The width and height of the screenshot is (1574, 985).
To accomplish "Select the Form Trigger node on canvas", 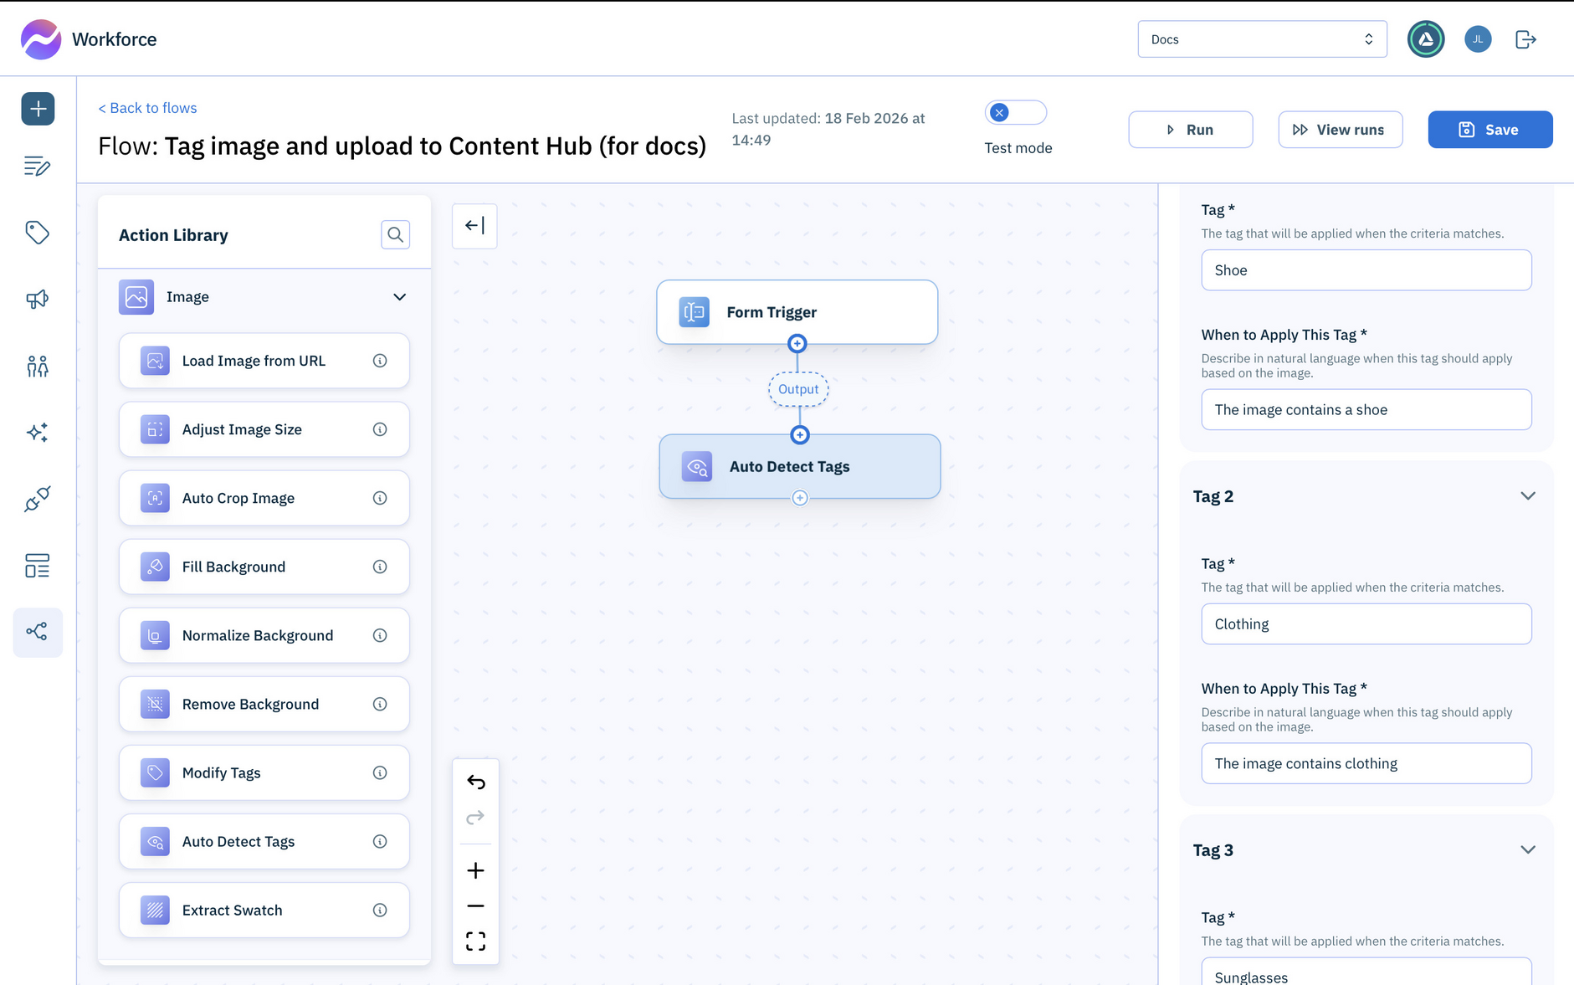I will 796,311.
